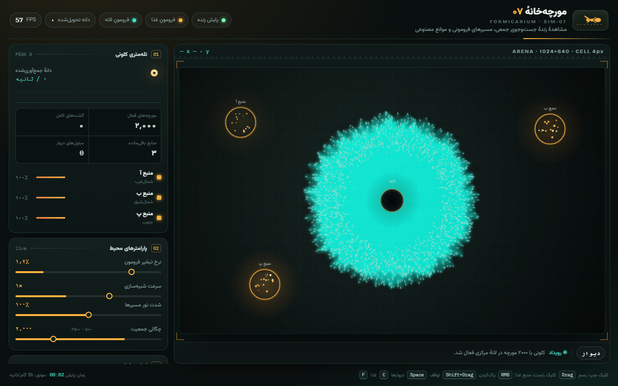Click the ant logo icon in header

click(590, 20)
